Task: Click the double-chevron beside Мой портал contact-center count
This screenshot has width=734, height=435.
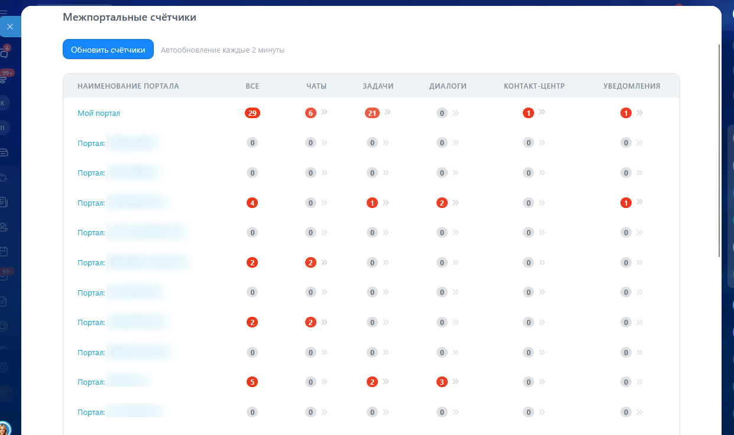Action: [x=542, y=111]
